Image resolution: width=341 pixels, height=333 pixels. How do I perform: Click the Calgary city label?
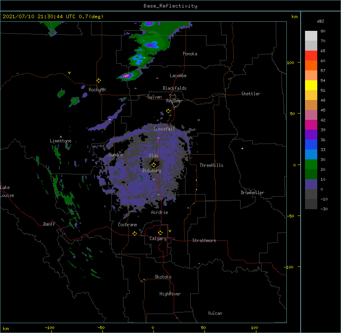(158, 238)
